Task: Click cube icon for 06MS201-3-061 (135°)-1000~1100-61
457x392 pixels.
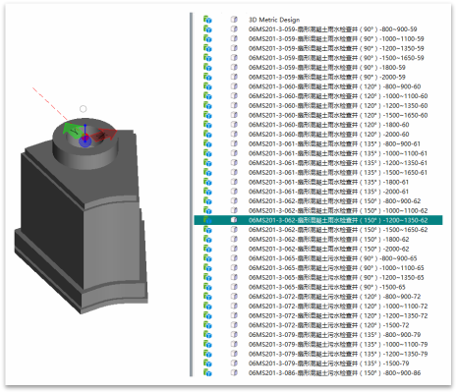Action: pos(234,153)
